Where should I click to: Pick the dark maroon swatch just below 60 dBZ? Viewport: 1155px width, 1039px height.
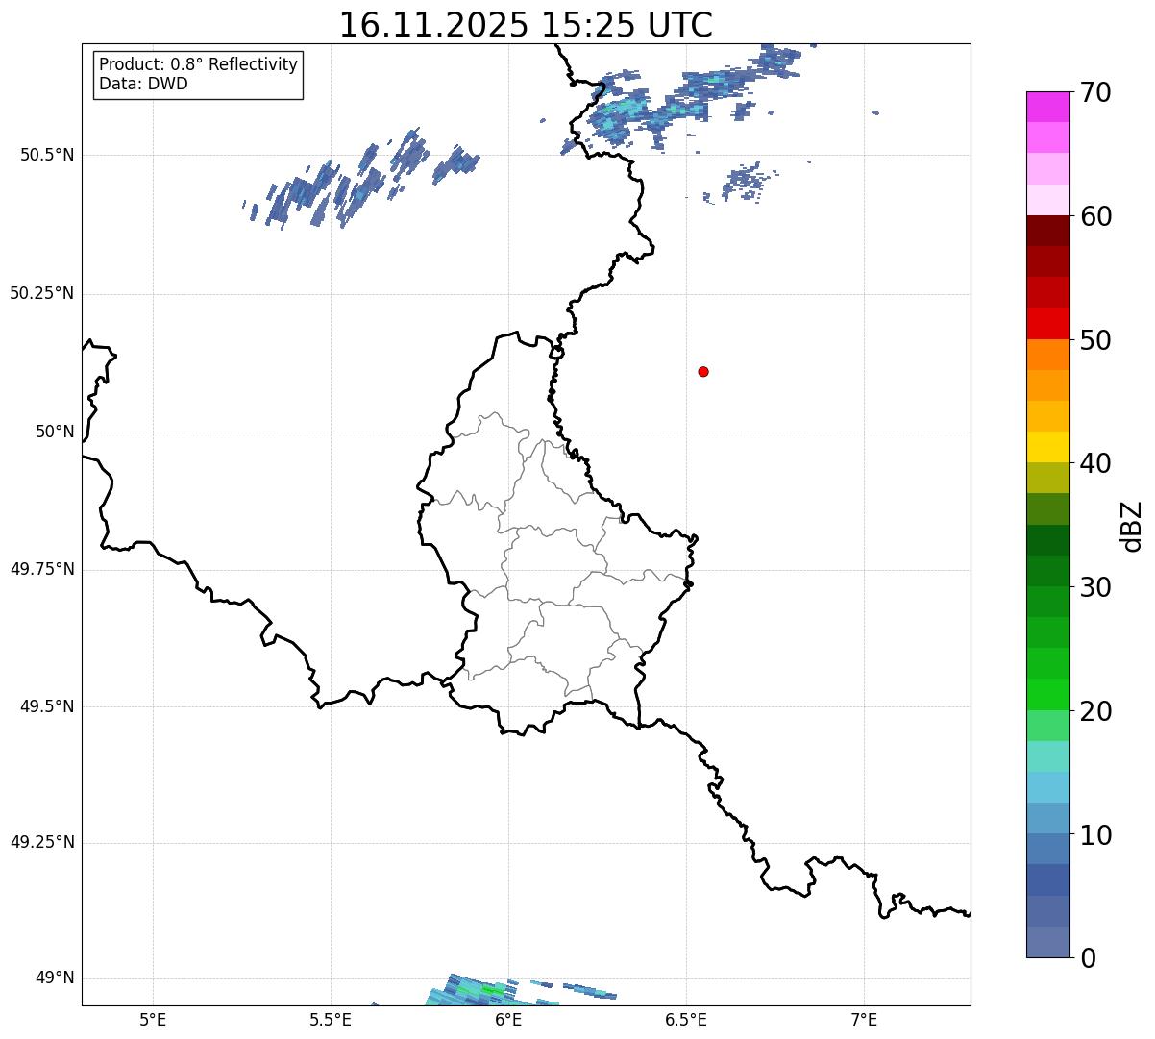coord(1048,231)
